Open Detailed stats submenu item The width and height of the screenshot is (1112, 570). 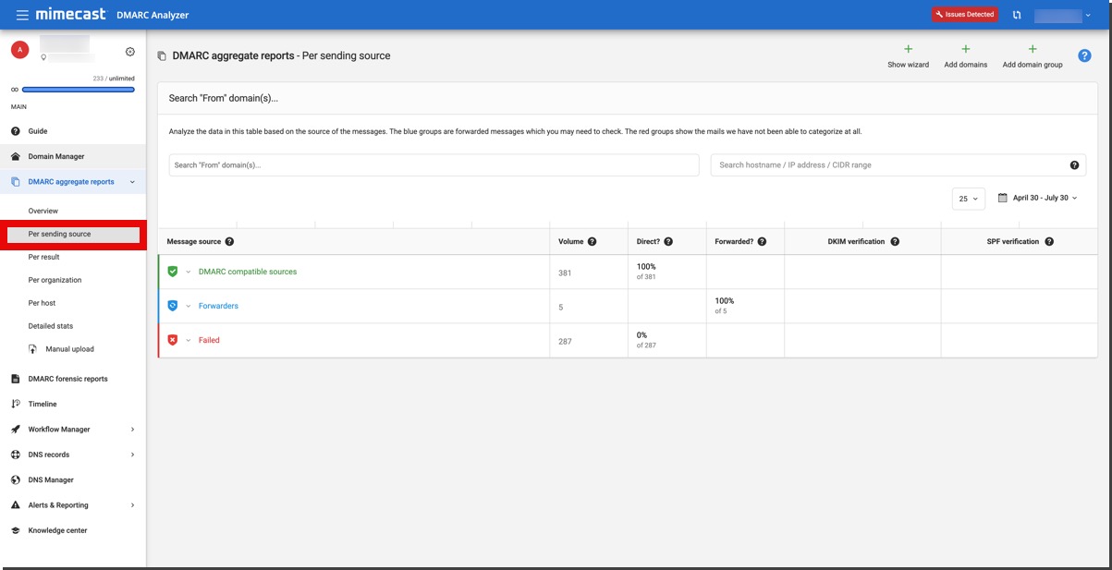tap(51, 326)
